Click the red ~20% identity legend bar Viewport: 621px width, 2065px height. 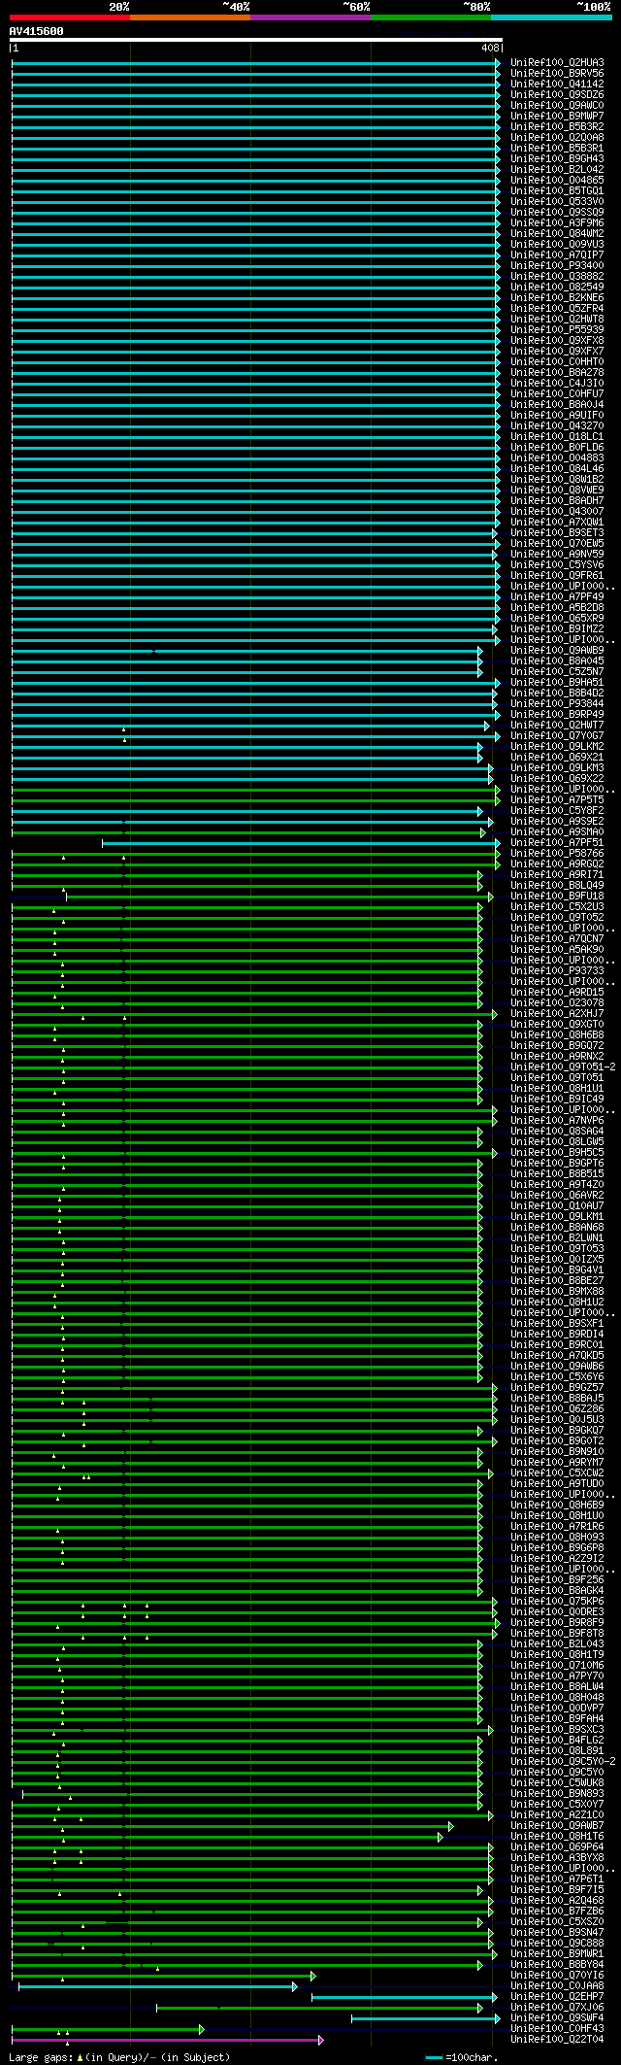coord(70,17)
